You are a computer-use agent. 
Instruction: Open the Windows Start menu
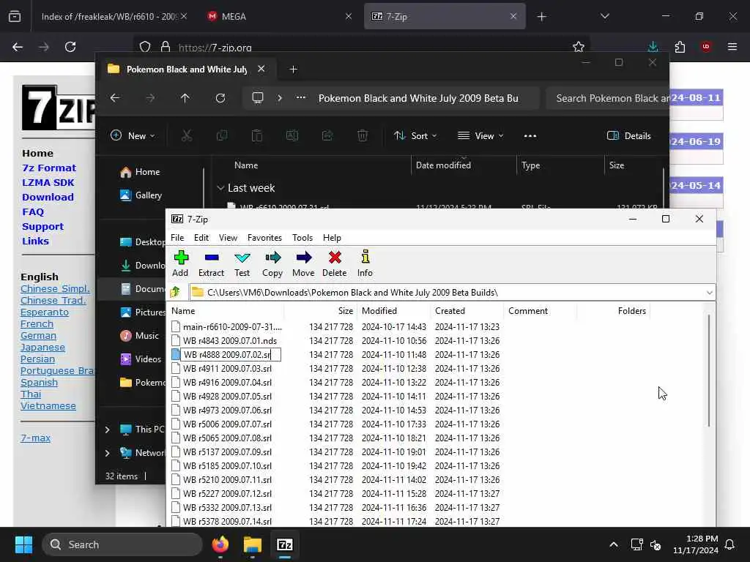23,544
